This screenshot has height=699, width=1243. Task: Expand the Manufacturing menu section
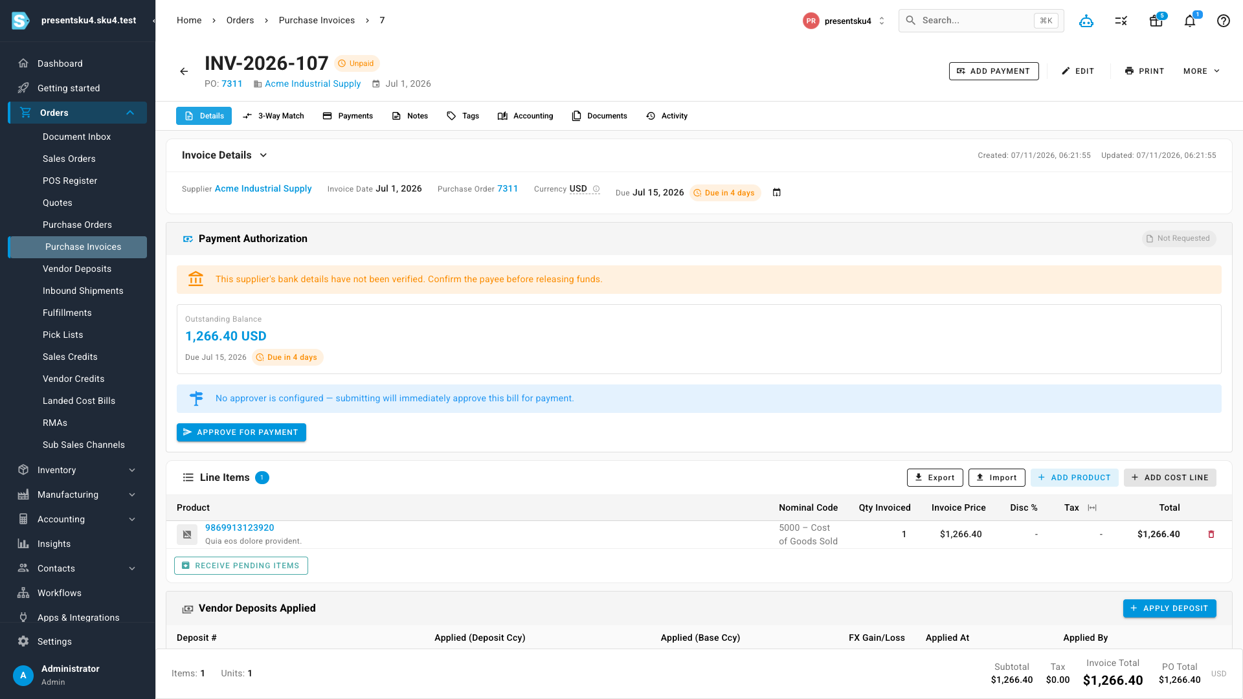(x=132, y=494)
